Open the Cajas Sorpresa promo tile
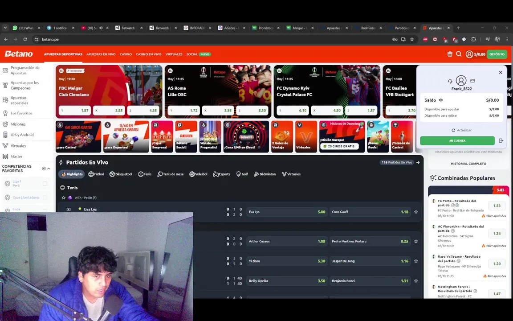513x321 pixels. coord(162,136)
